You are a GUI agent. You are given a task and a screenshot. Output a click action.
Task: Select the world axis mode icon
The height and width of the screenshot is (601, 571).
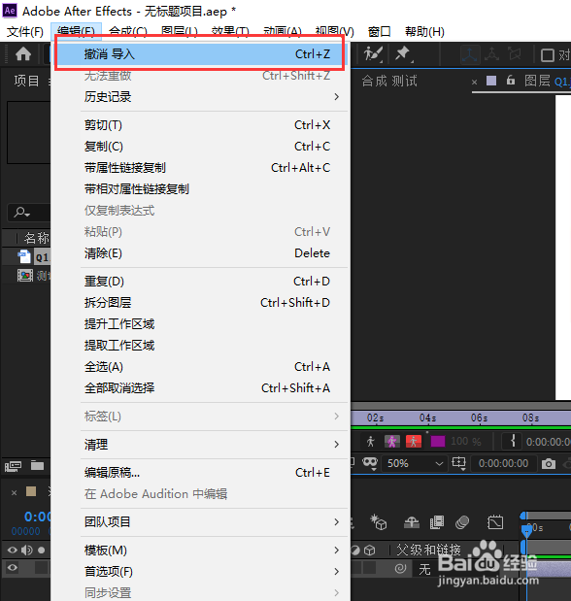[491, 54]
